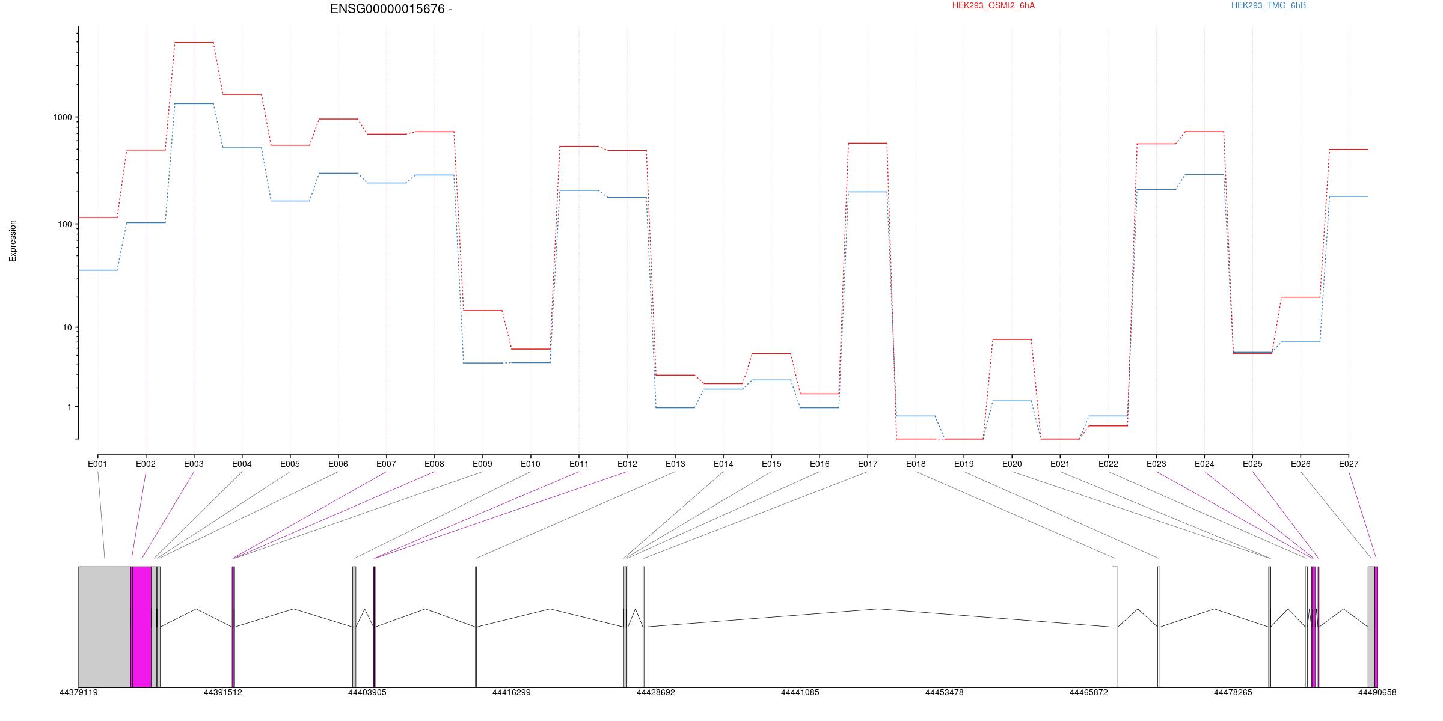1443x721 pixels.
Task: Click genomic coordinate 44441085
Action: 800,693
